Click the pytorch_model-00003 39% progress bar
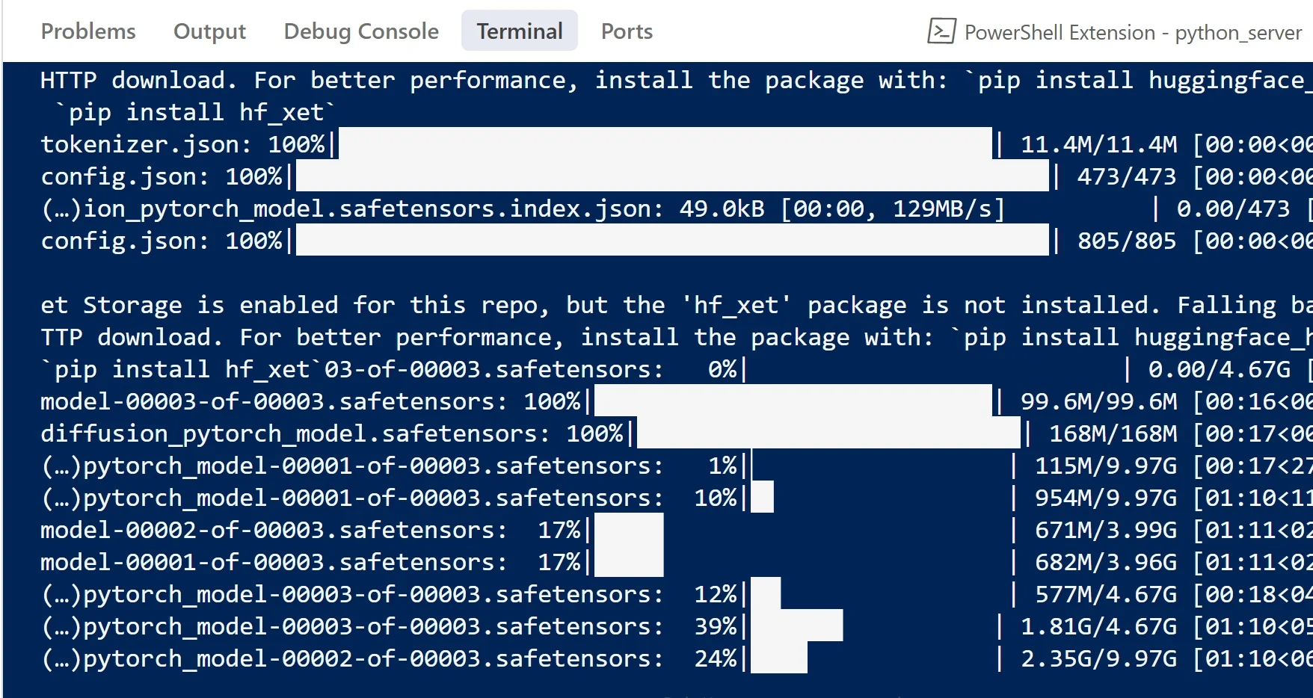 [x=875, y=626]
